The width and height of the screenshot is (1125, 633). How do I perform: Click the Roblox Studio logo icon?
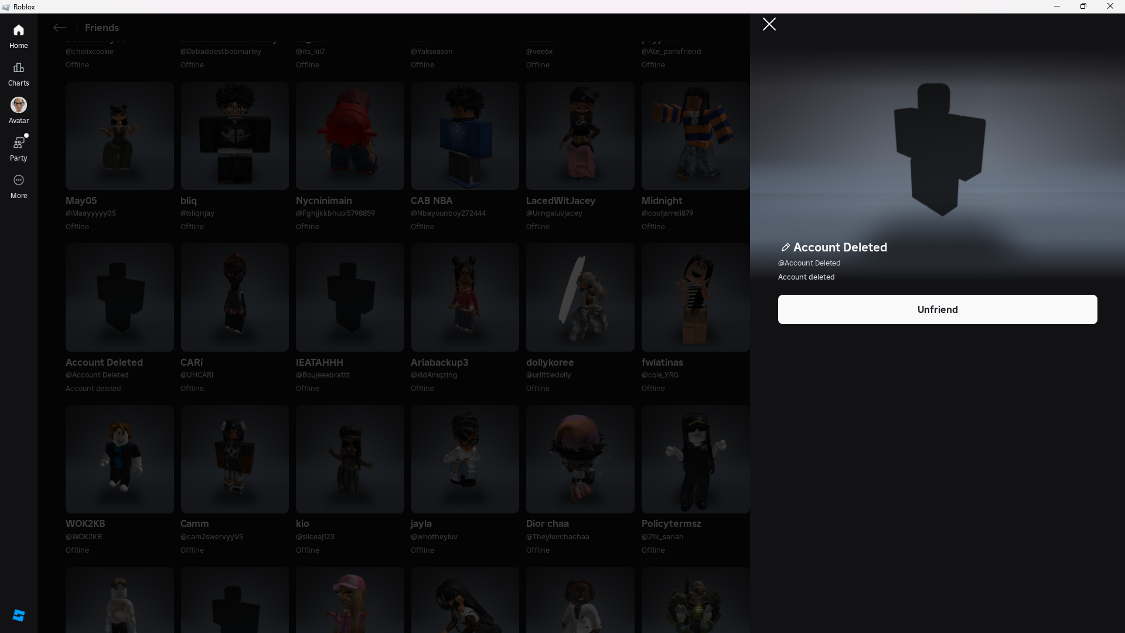tap(18, 615)
